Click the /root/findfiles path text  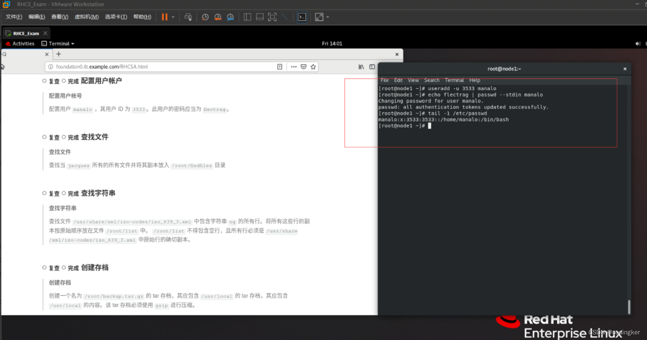(192, 166)
